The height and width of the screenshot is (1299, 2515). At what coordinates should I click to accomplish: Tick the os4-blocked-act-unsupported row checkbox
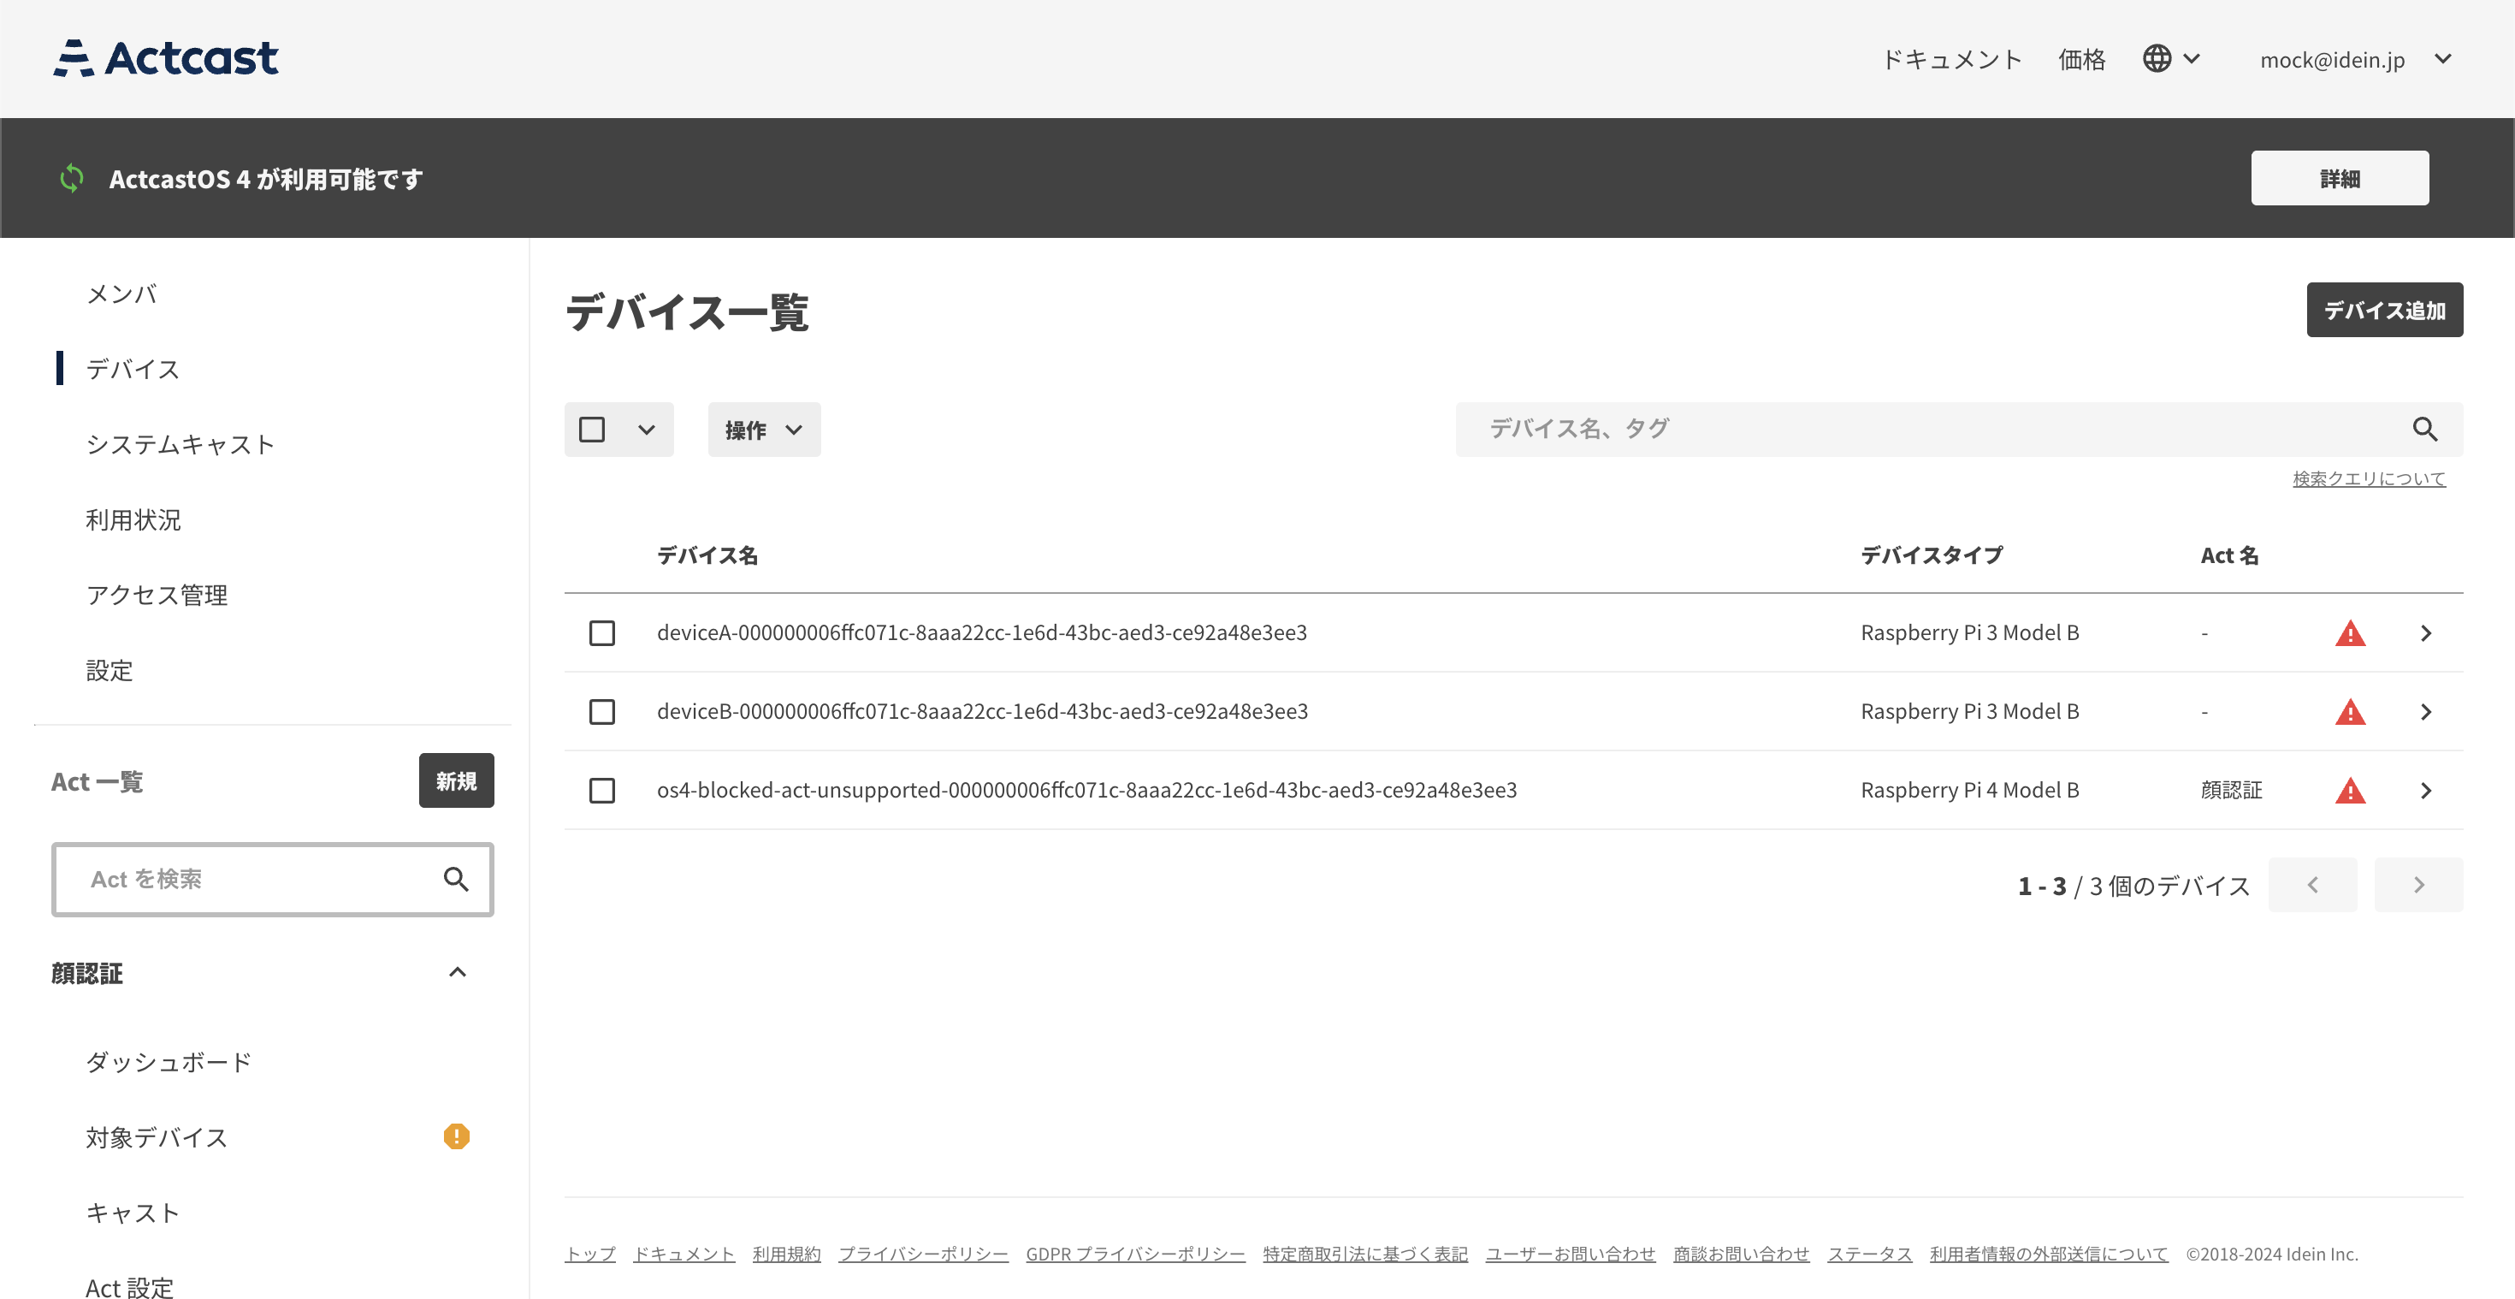602,790
